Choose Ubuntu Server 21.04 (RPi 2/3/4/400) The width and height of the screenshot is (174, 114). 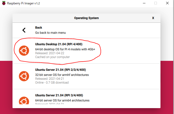[x=86, y=76]
